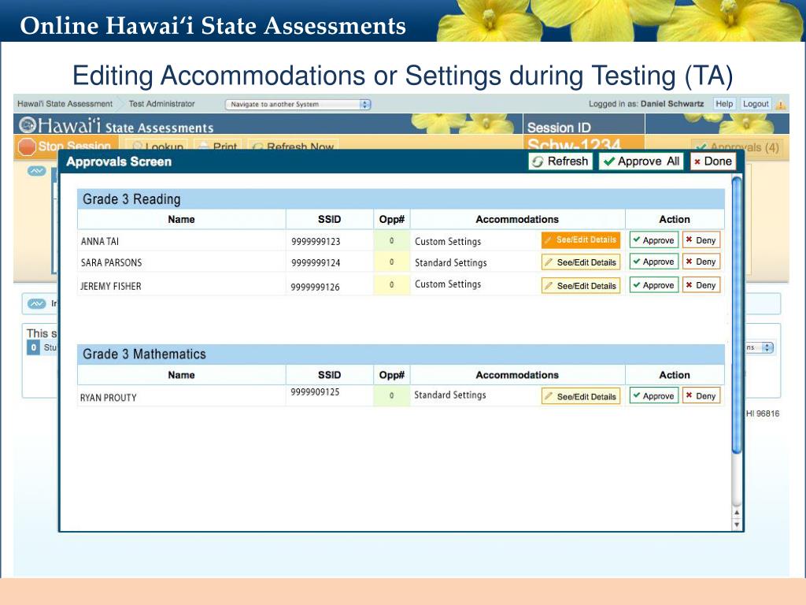
Task: Collapse the upper panel with blue toggle
Action: [36, 171]
